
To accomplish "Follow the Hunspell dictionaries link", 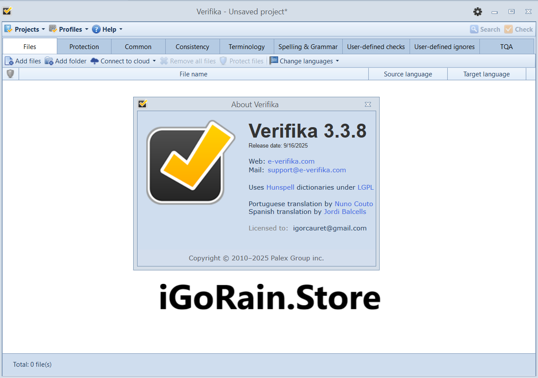I will click(x=280, y=187).
